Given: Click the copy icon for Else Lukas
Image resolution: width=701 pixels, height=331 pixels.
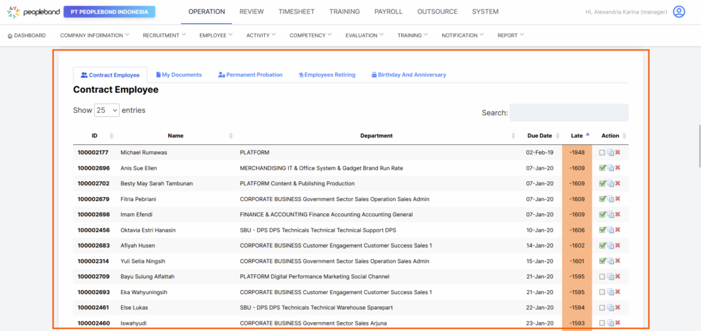Looking at the screenshot, I should 610,307.
